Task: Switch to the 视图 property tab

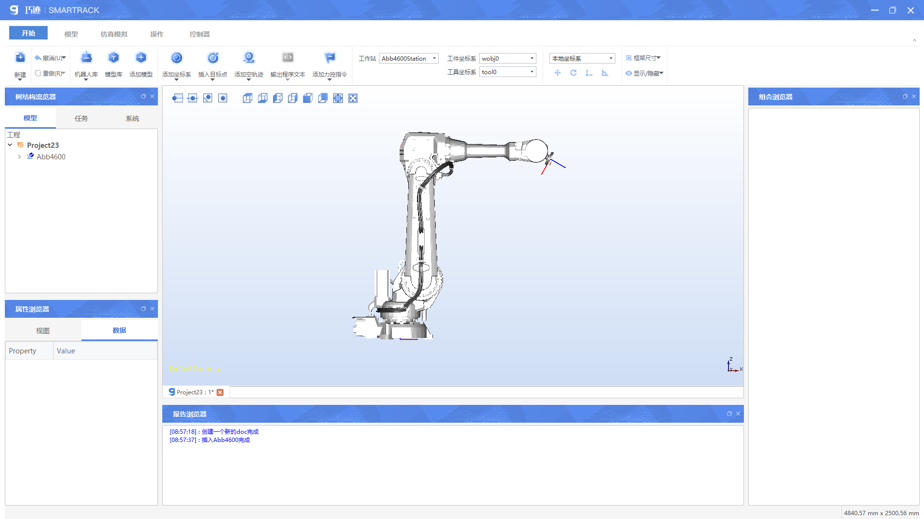Action: point(43,331)
